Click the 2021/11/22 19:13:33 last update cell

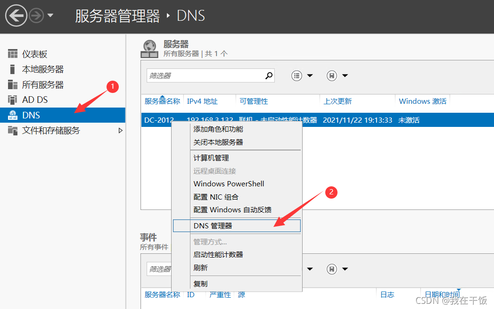click(358, 120)
